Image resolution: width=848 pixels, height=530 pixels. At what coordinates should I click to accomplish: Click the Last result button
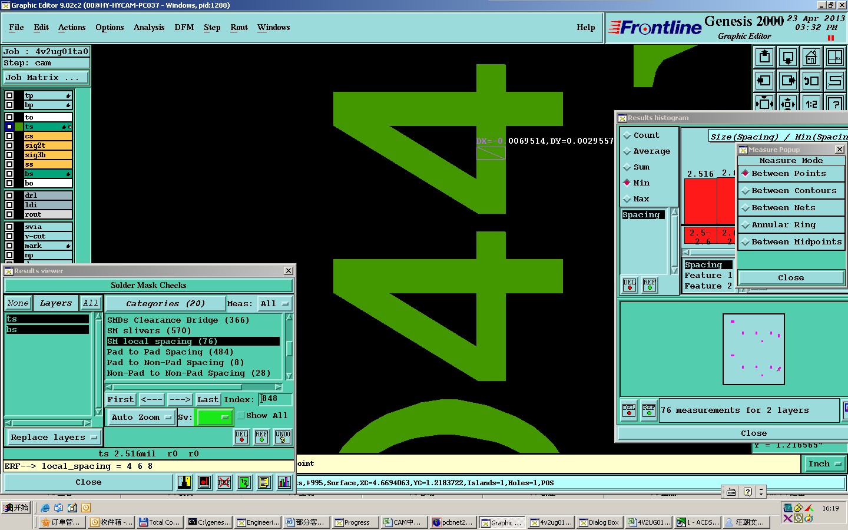pos(208,400)
